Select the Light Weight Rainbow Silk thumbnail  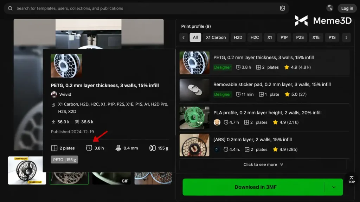click(x=27, y=170)
